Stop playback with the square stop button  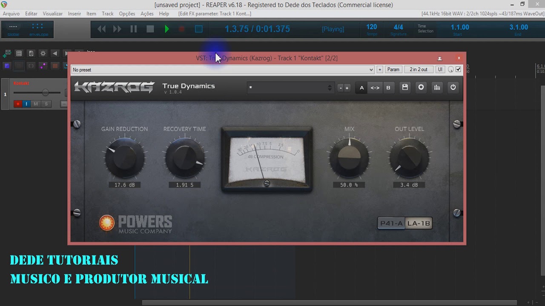tap(150, 29)
